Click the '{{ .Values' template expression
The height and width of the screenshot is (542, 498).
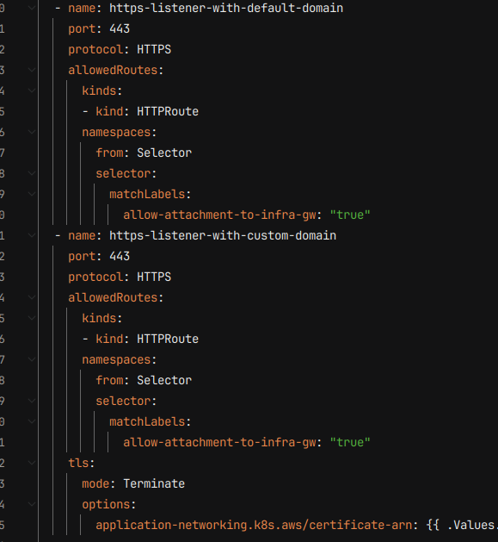(462, 525)
